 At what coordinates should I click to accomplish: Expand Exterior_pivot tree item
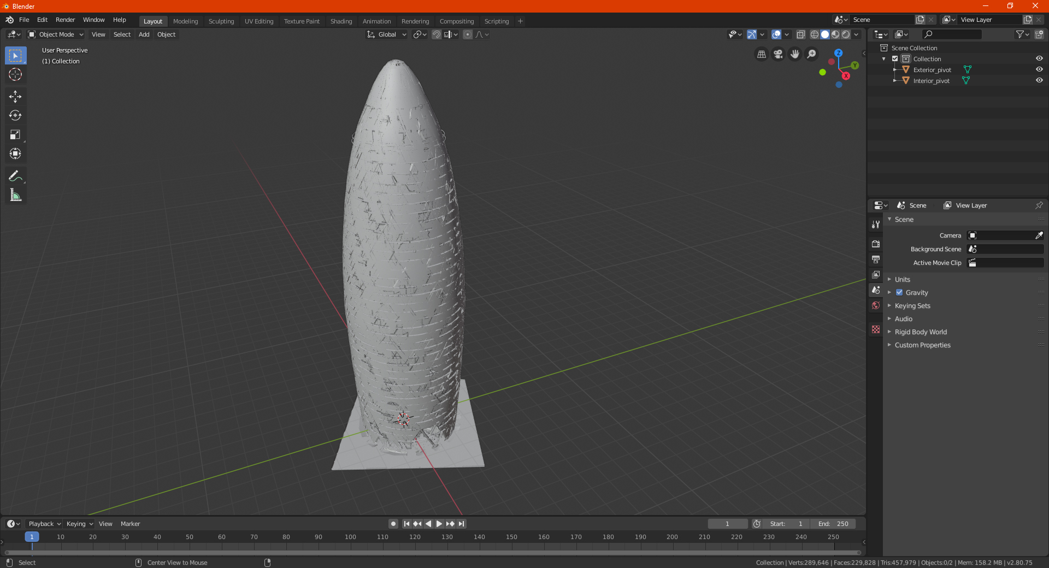coord(895,69)
